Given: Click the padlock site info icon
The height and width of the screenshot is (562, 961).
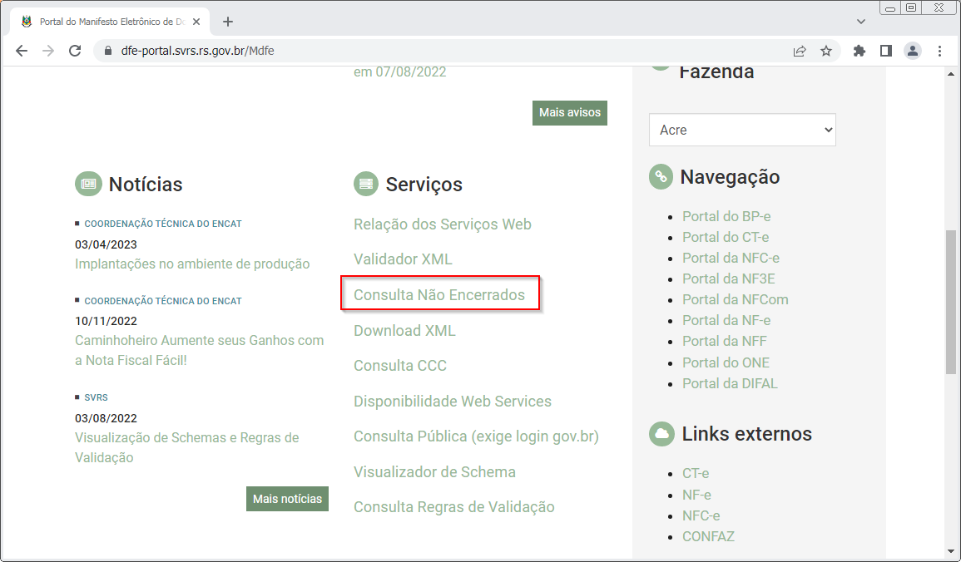Looking at the screenshot, I should 108,51.
